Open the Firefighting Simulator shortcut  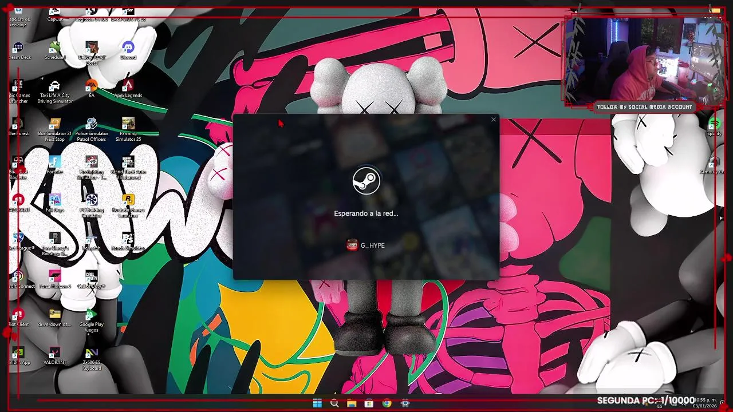tap(92, 168)
